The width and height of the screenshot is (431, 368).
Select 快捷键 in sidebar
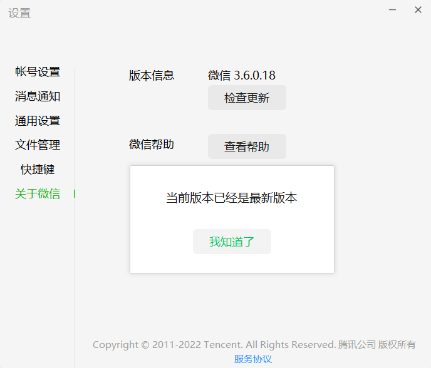pos(38,170)
